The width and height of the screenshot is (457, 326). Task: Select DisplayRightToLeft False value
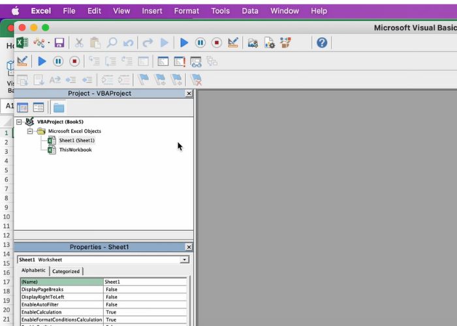click(145, 297)
